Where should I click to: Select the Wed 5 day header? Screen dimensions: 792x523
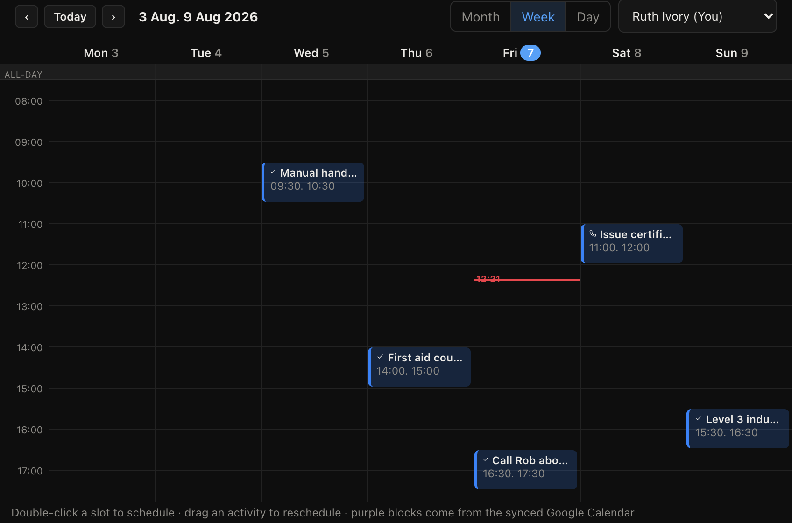(x=311, y=53)
